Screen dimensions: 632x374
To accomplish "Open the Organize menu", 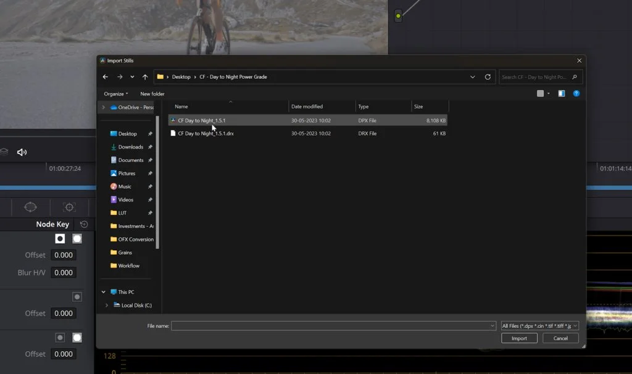I will pyautogui.click(x=115, y=94).
